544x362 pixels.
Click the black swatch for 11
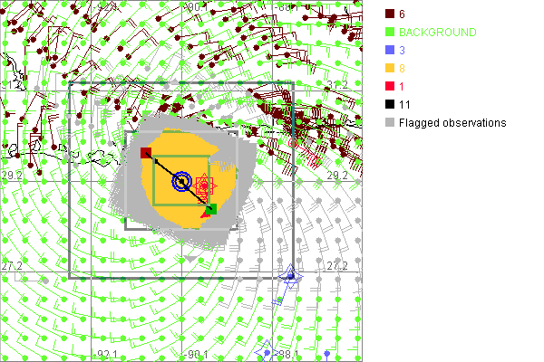click(389, 105)
